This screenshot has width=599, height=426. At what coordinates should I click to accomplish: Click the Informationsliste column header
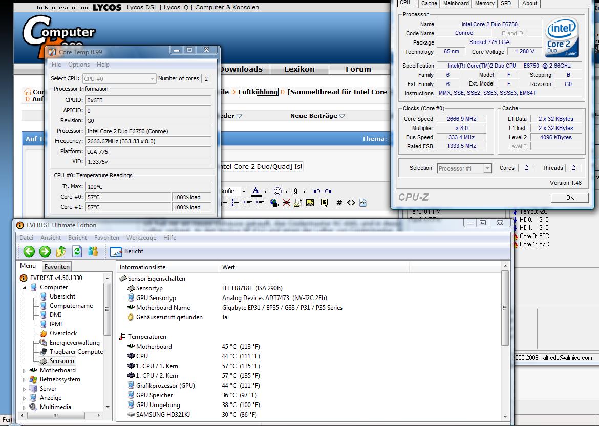coord(167,267)
